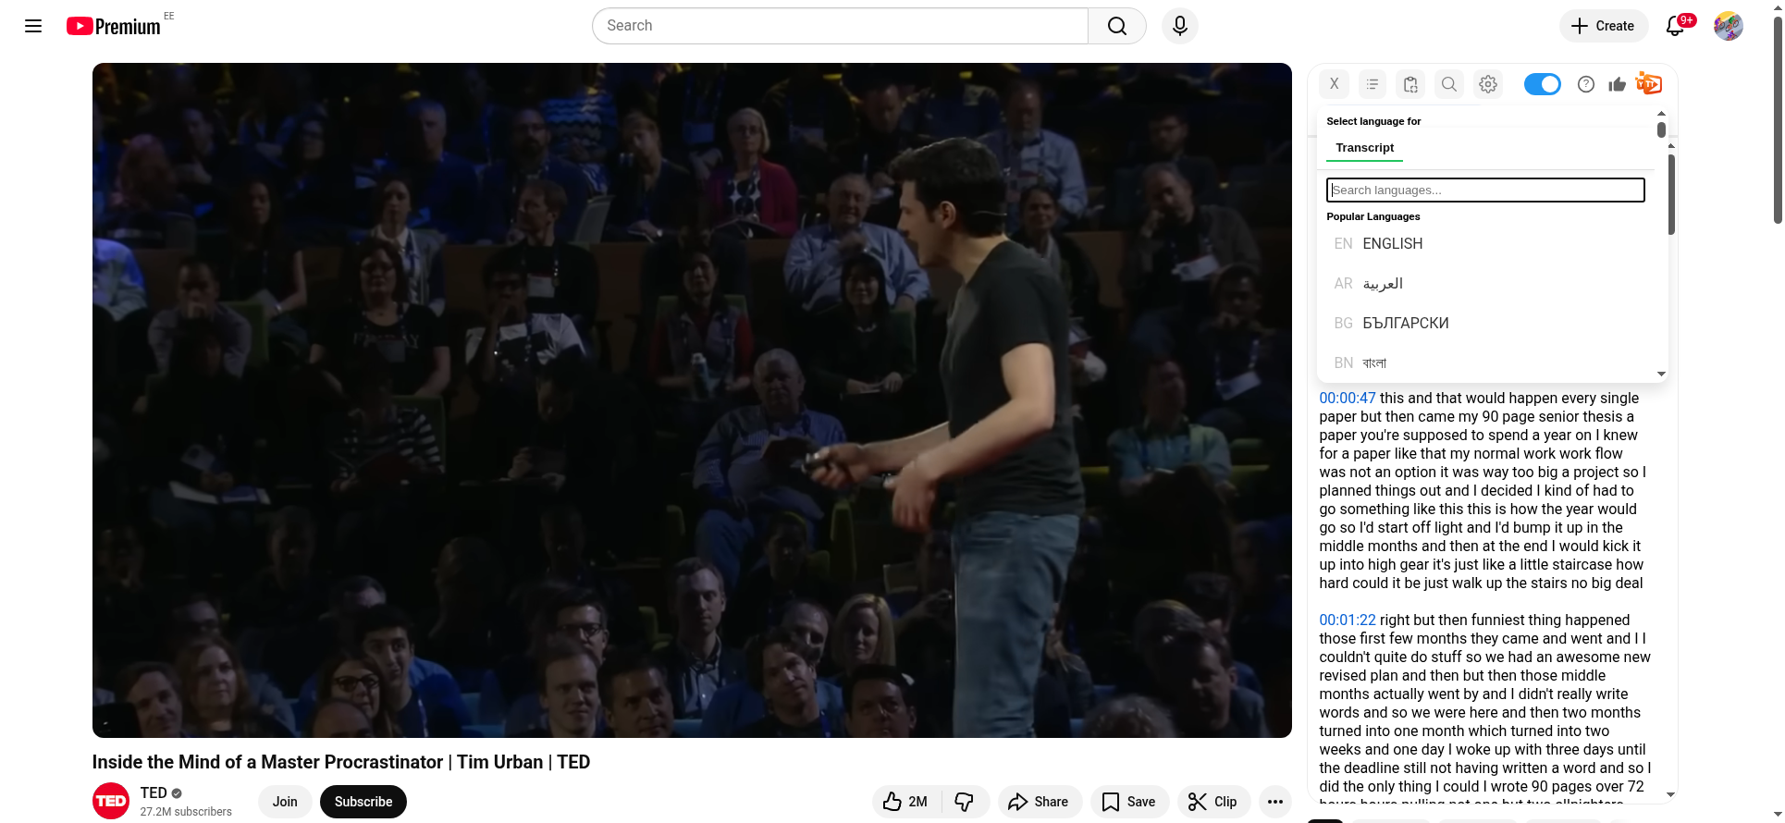Click the Search languages input field
The image size is (1785, 823).
click(x=1484, y=190)
